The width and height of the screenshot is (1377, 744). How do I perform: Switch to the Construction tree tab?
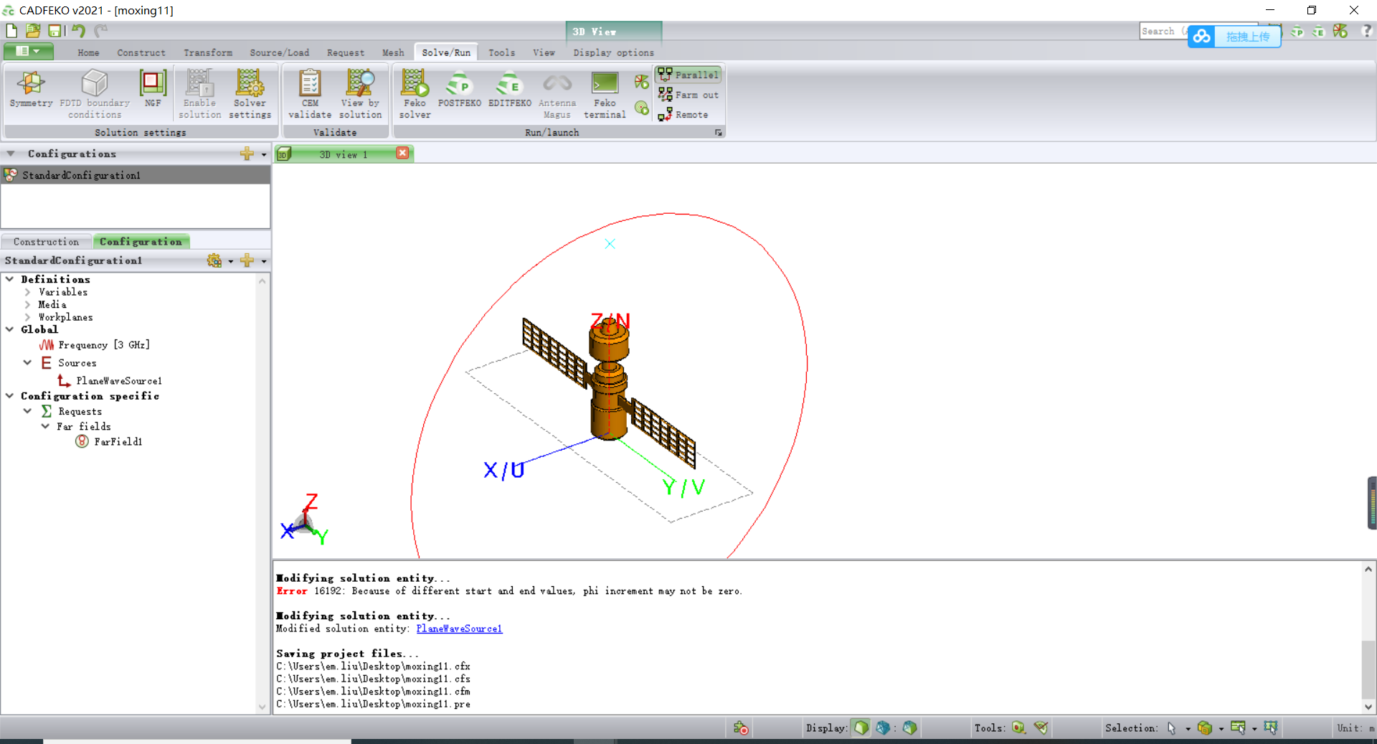(46, 242)
